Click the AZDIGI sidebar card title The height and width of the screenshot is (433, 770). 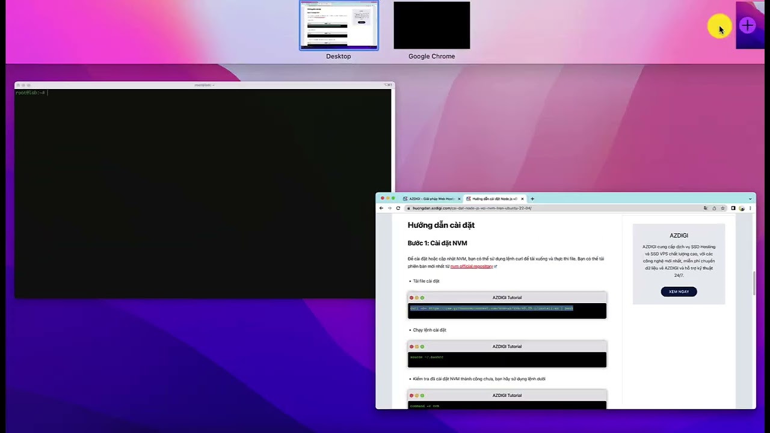[679, 235]
